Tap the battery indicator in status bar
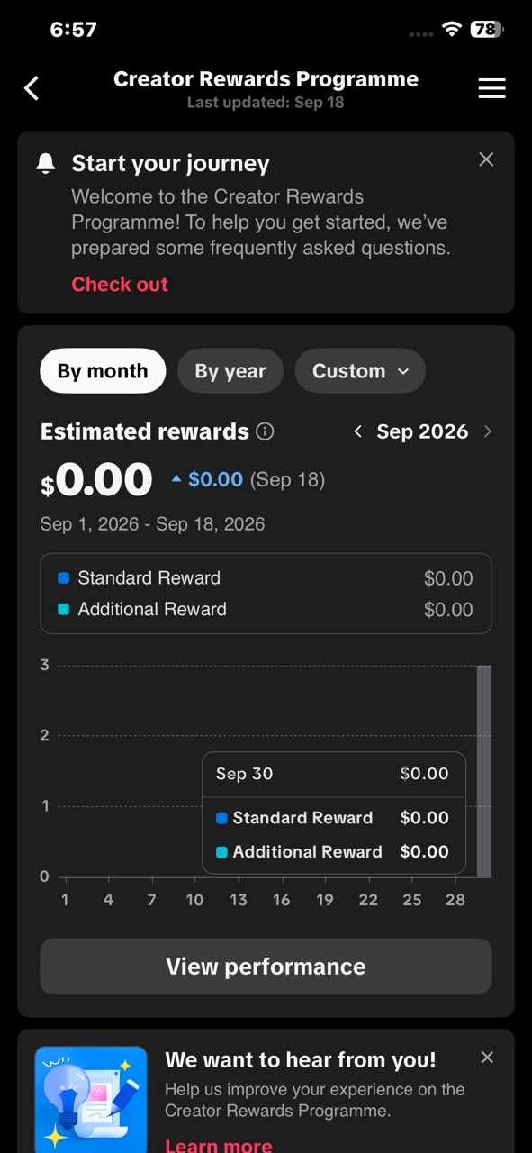 [487, 30]
